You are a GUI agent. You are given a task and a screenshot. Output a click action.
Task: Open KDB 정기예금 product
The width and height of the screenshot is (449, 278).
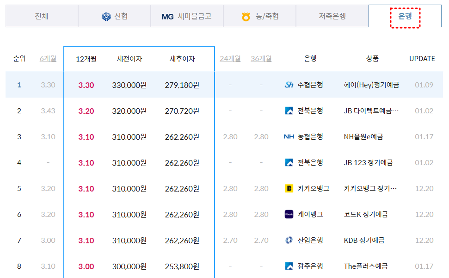pyautogui.click(x=364, y=240)
